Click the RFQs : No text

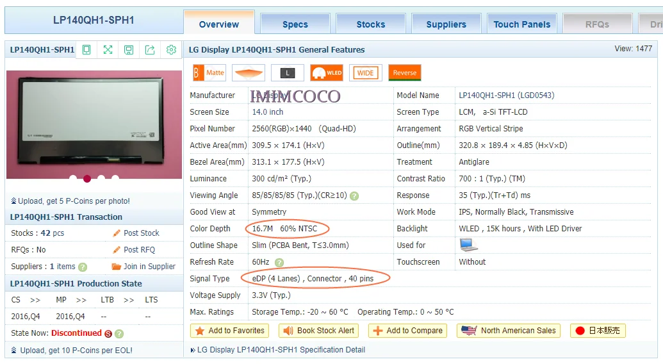click(x=28, y=250)
